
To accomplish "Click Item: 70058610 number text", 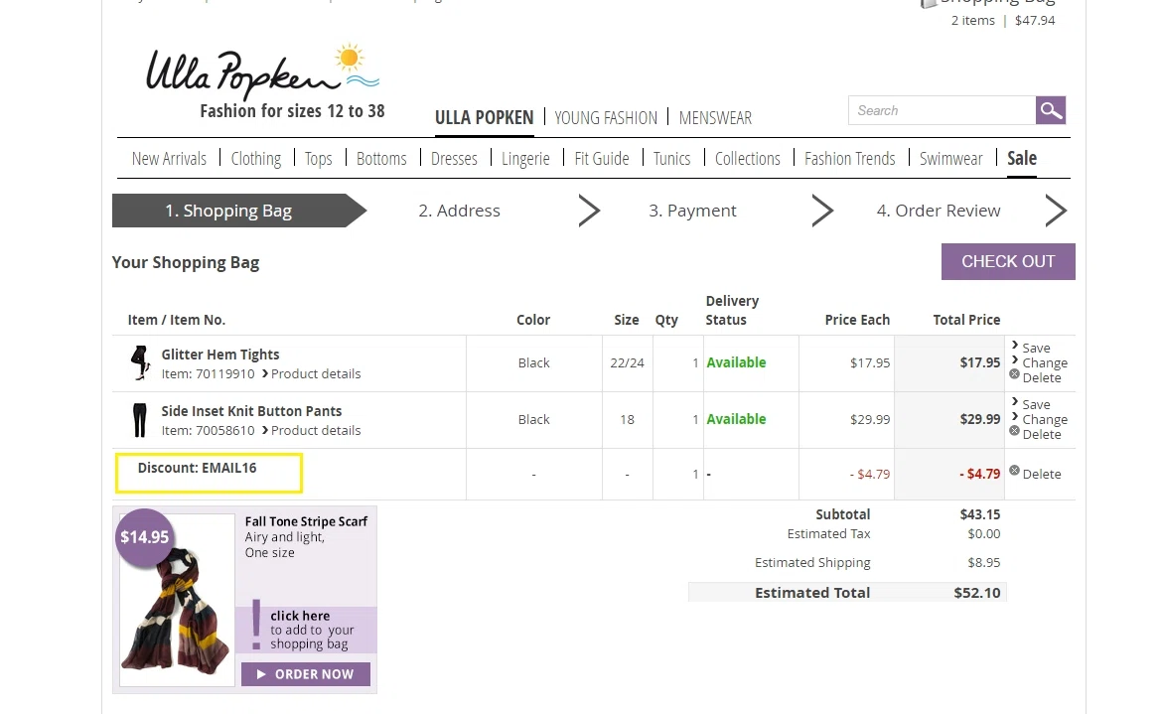I will pos(208,430).
